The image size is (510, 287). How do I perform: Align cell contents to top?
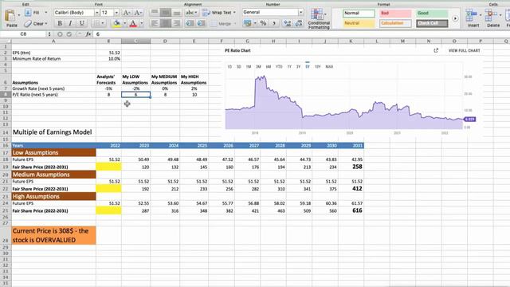[155, 13]
